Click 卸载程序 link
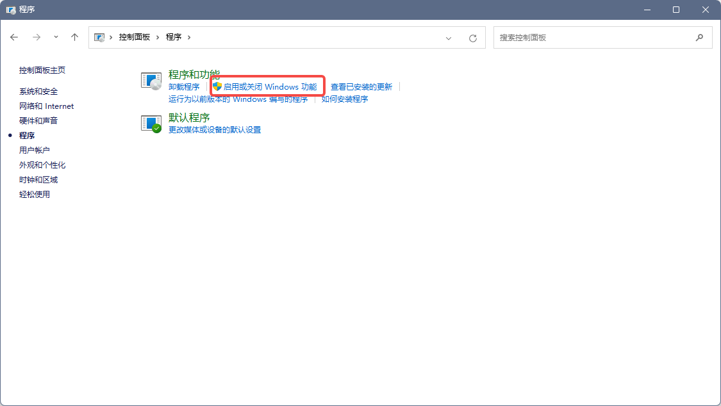Screen dimensions: 721x406 (184, 87)
